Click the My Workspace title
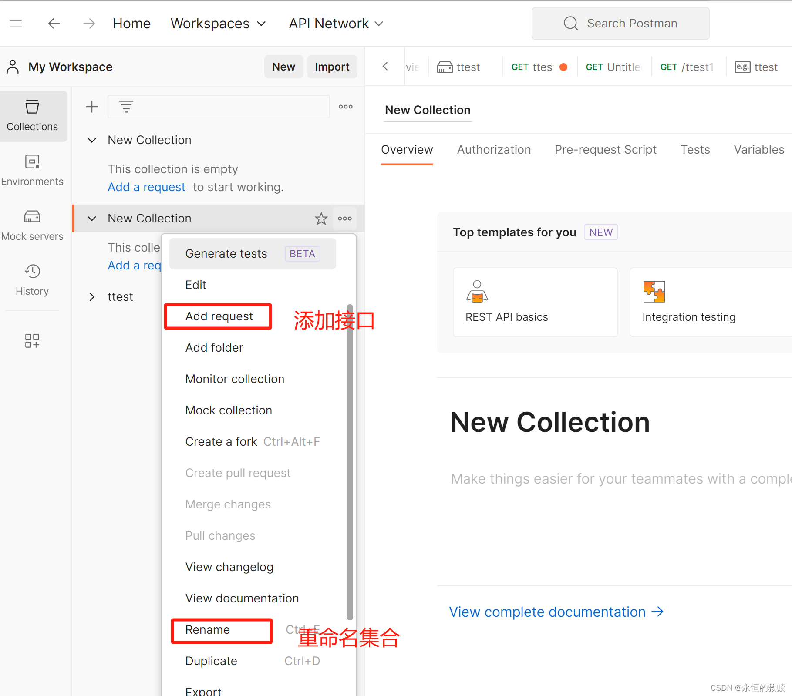 71,67
